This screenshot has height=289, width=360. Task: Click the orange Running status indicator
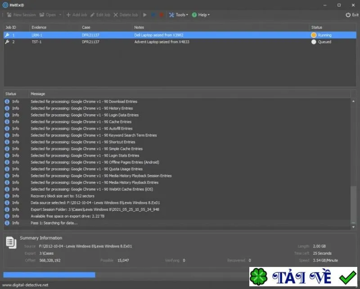[x=314, y=35]
